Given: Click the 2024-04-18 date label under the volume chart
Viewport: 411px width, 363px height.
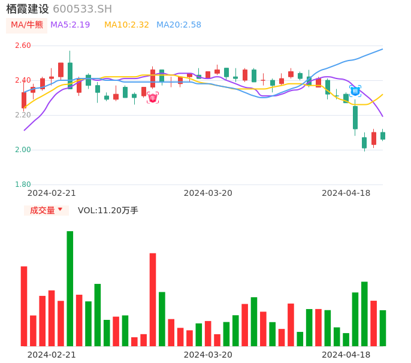Looking at the screenshot, I should point(346,355).
